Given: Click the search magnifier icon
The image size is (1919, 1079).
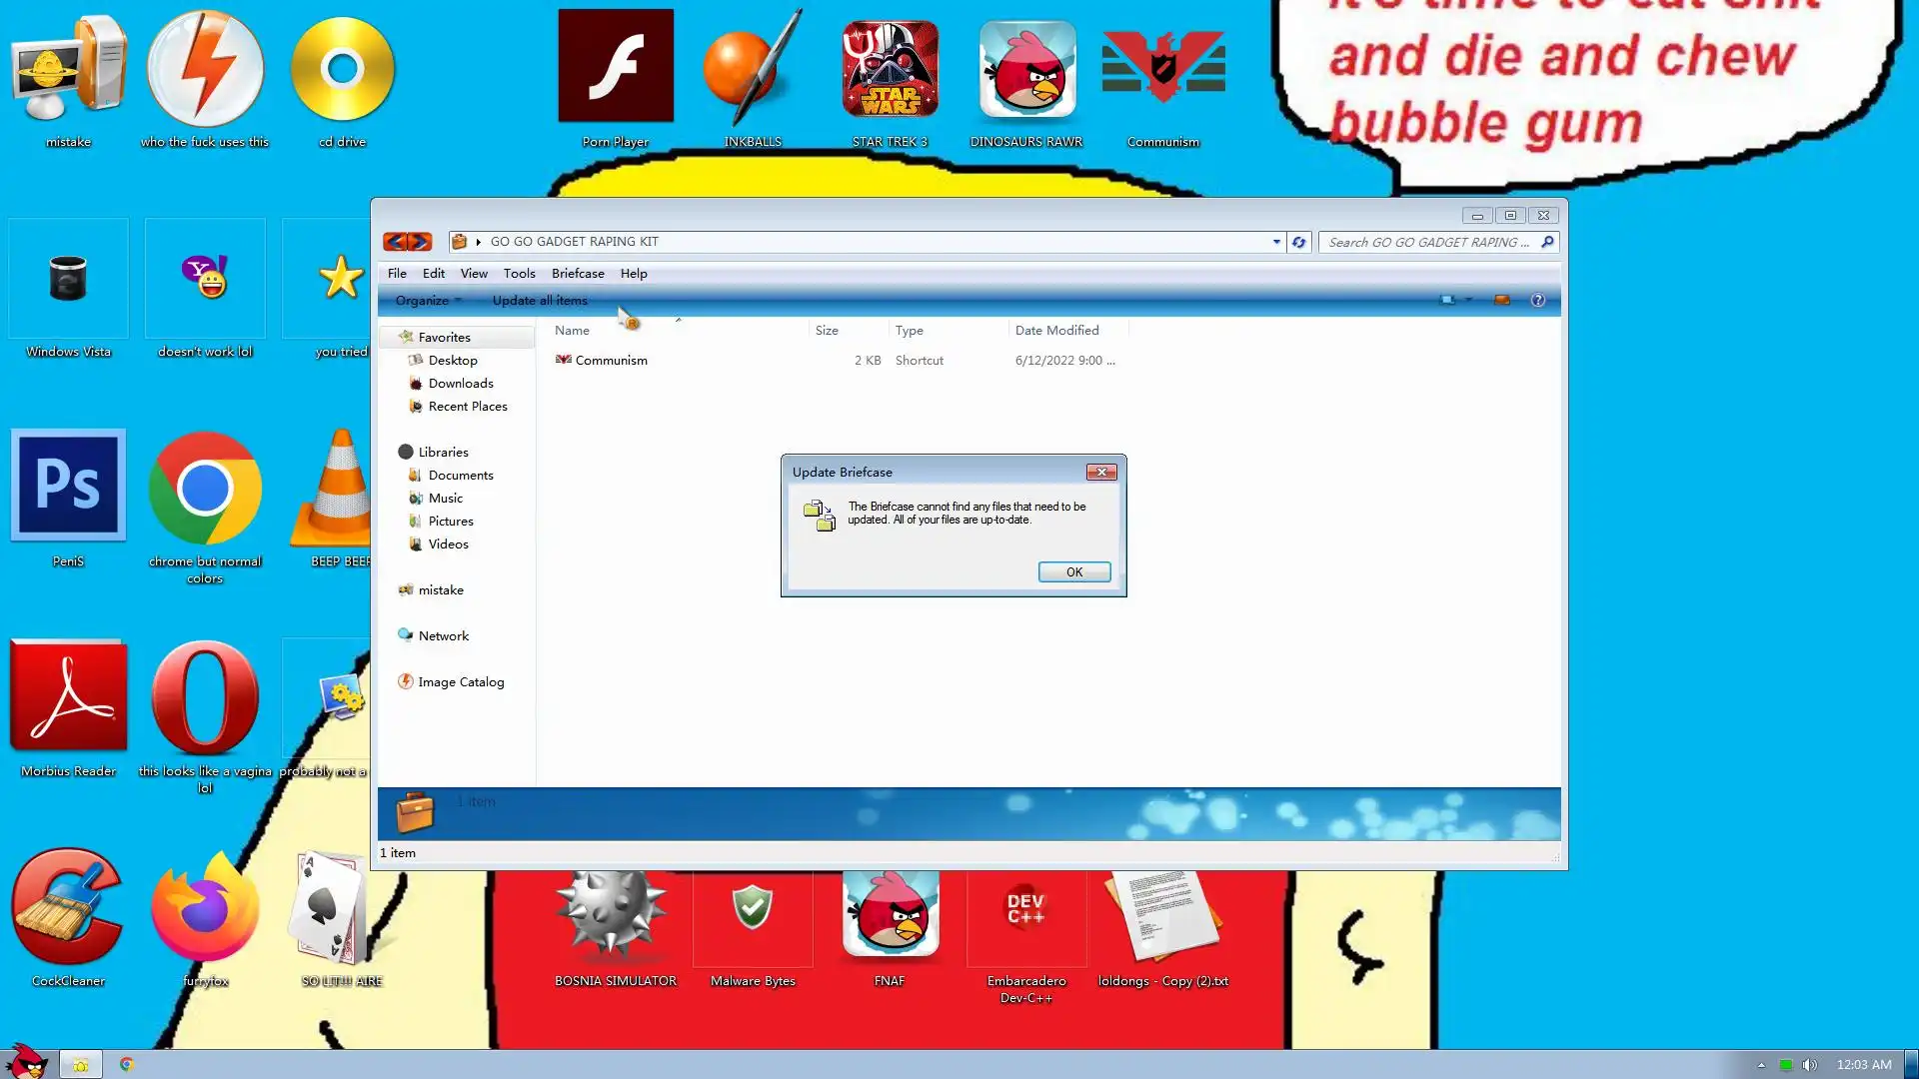Looking at the screenshot, I should [1547, 242].
